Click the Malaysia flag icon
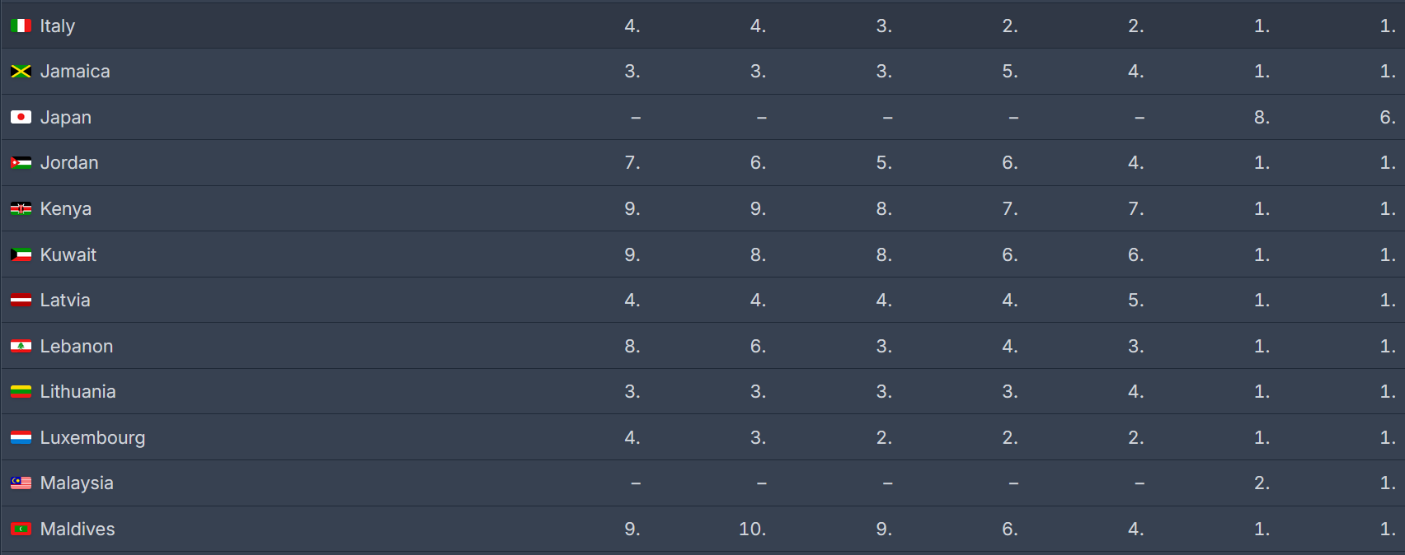The height and width of the screenshot is (555, 1405). [21, 483]
